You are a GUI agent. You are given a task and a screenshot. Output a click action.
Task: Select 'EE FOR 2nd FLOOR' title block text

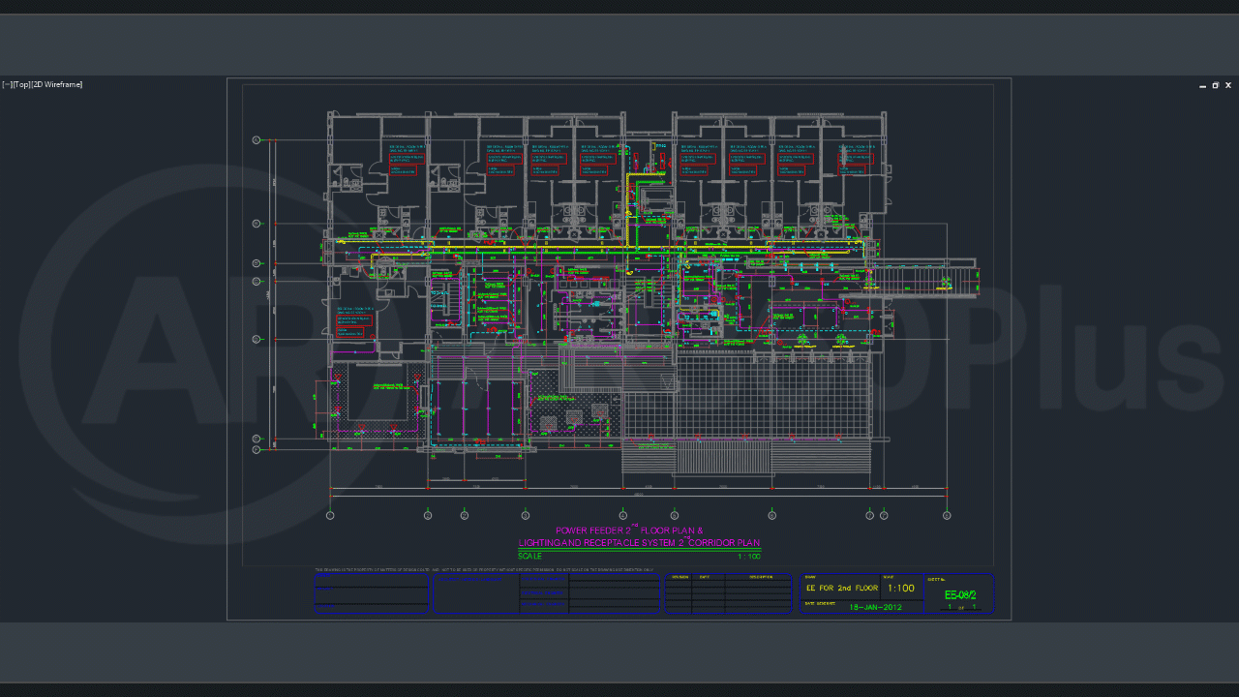pos(841,589)
